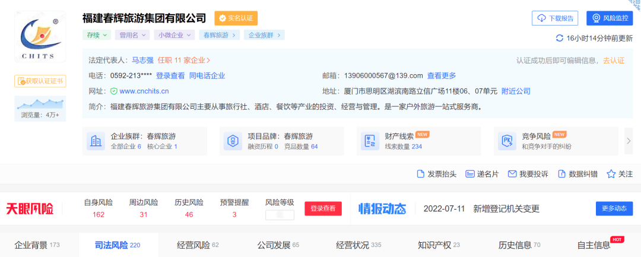Click 关注 star to follow
Image resolution: width=641 pixels, height=257 pixels.
tap(620, 174)
